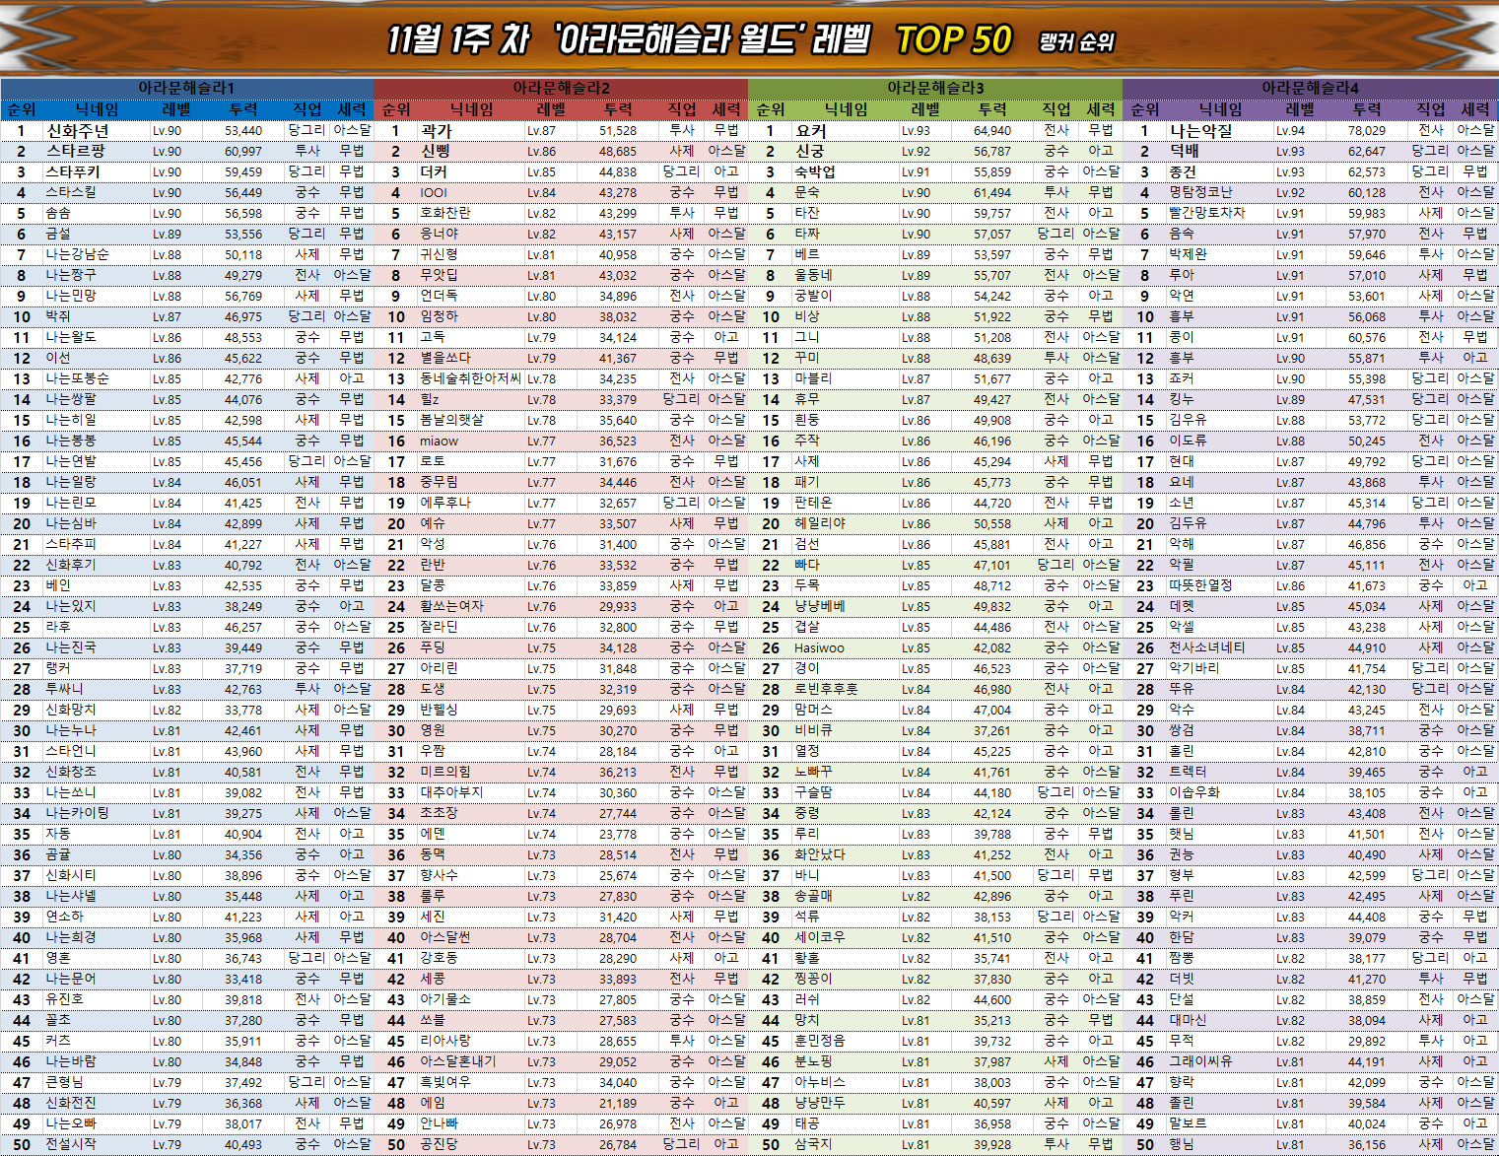Select rank 1 nickname 곽가
This screenshot has height=1156, width=1499.
436,130
